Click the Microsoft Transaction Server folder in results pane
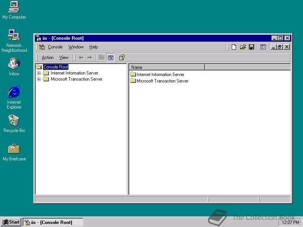This screenshot has height=227, width=303. coord(133,81)
